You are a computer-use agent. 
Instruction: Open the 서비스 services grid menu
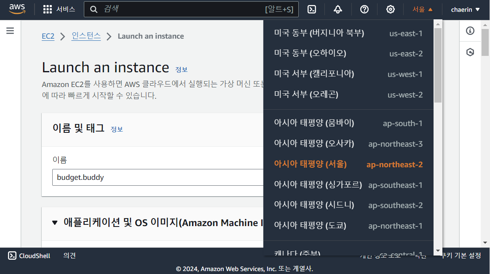[x=59, y=9]
